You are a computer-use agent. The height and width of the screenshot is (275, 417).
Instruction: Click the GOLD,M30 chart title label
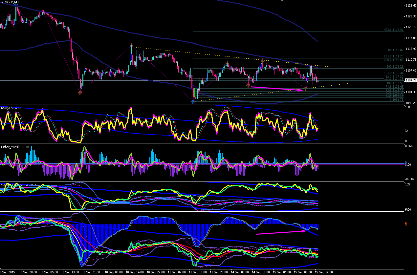13,2
